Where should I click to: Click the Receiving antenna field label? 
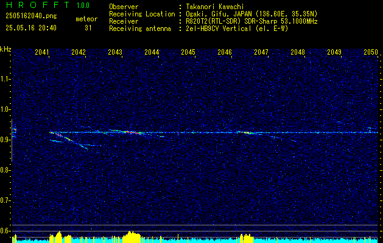pyautogui.click(x=140, y=29)
